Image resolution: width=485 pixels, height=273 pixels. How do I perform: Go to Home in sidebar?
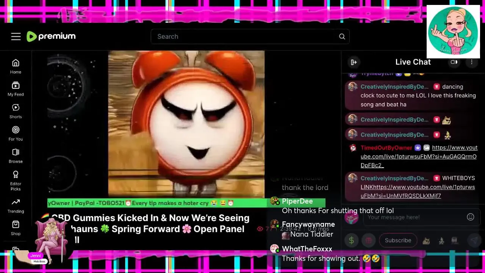(16, 66)
